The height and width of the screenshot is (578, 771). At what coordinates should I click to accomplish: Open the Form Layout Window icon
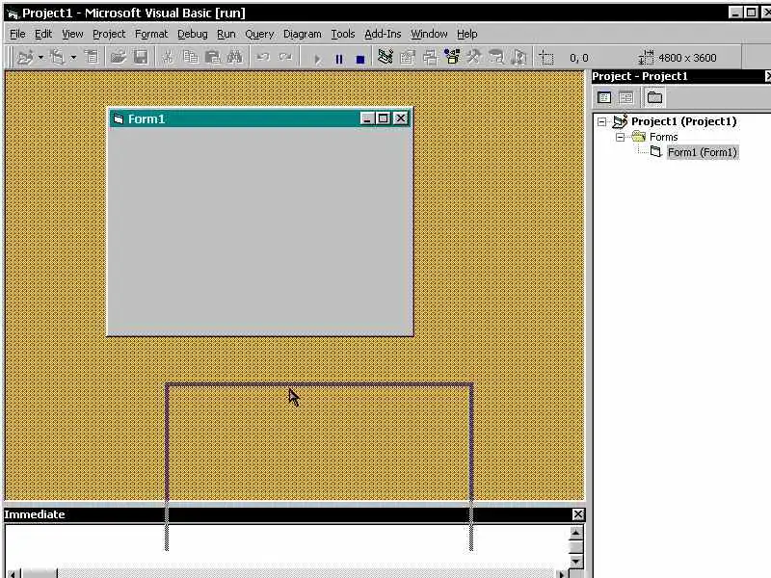tap(430, 58)
